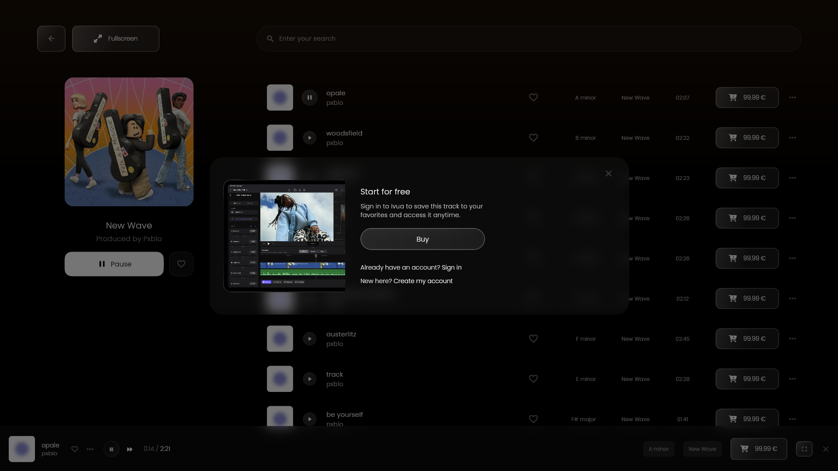Click the video editor preview image in dialog
This screenshot has height=471, width=838.
(x=284, y=236)
